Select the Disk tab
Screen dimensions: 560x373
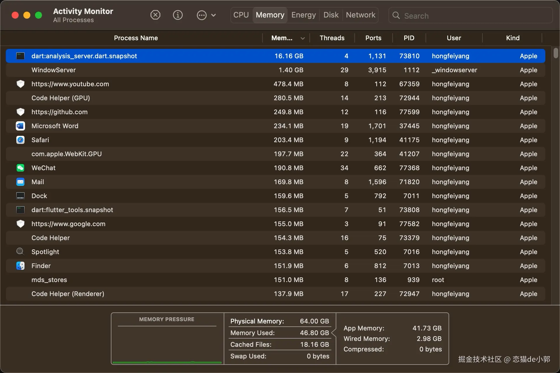(x=331, y=15)
